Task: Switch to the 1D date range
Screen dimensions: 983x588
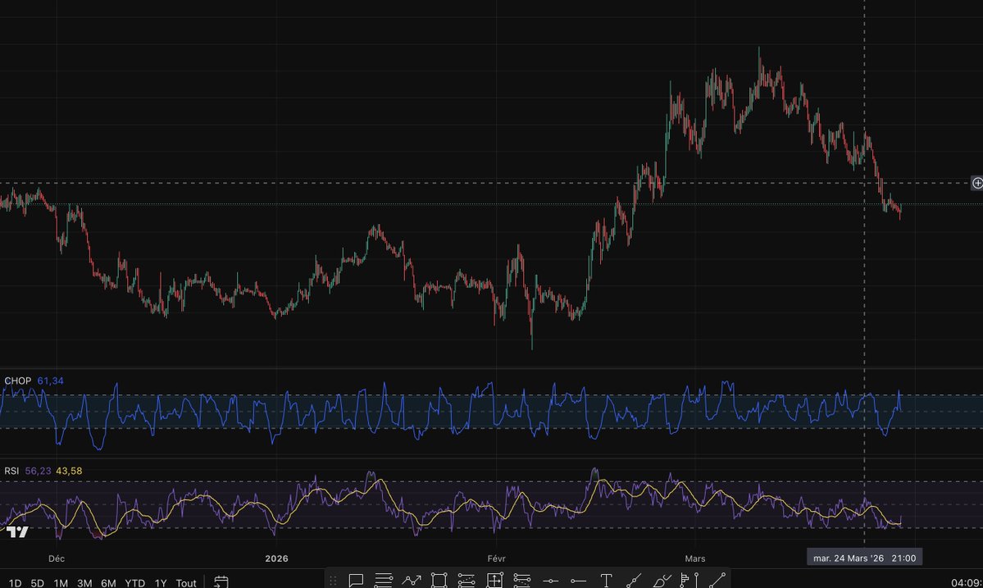Action: click(x=15, y=583)
